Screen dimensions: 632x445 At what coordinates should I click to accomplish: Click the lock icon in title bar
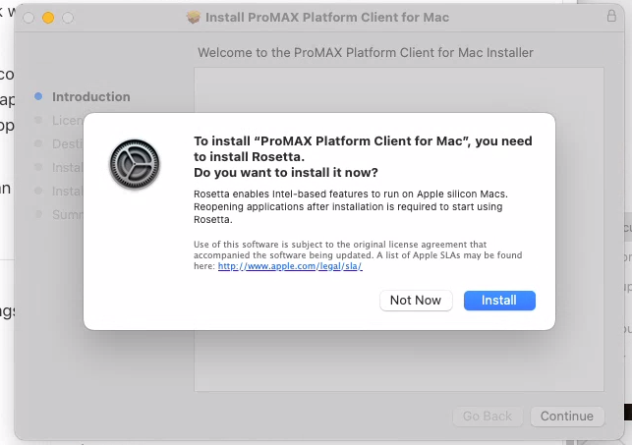point(611,16)
